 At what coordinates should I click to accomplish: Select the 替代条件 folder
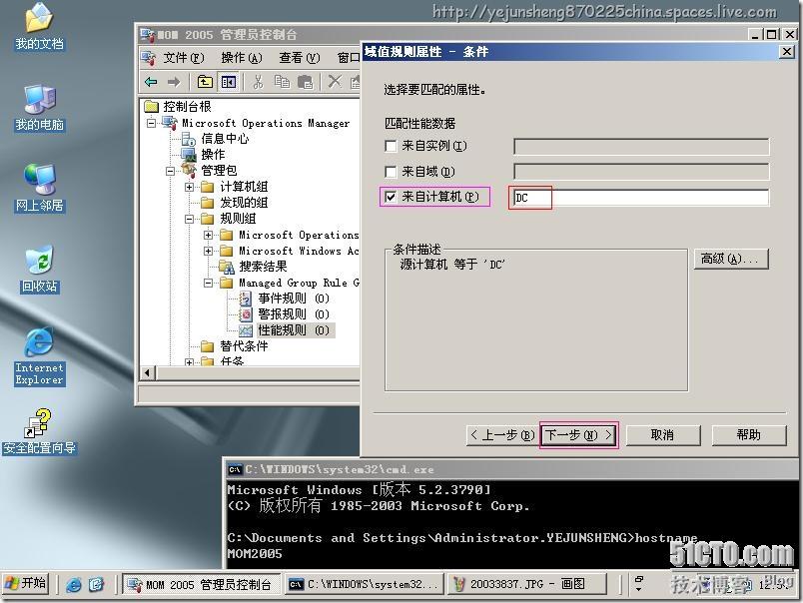click(244, 346)
